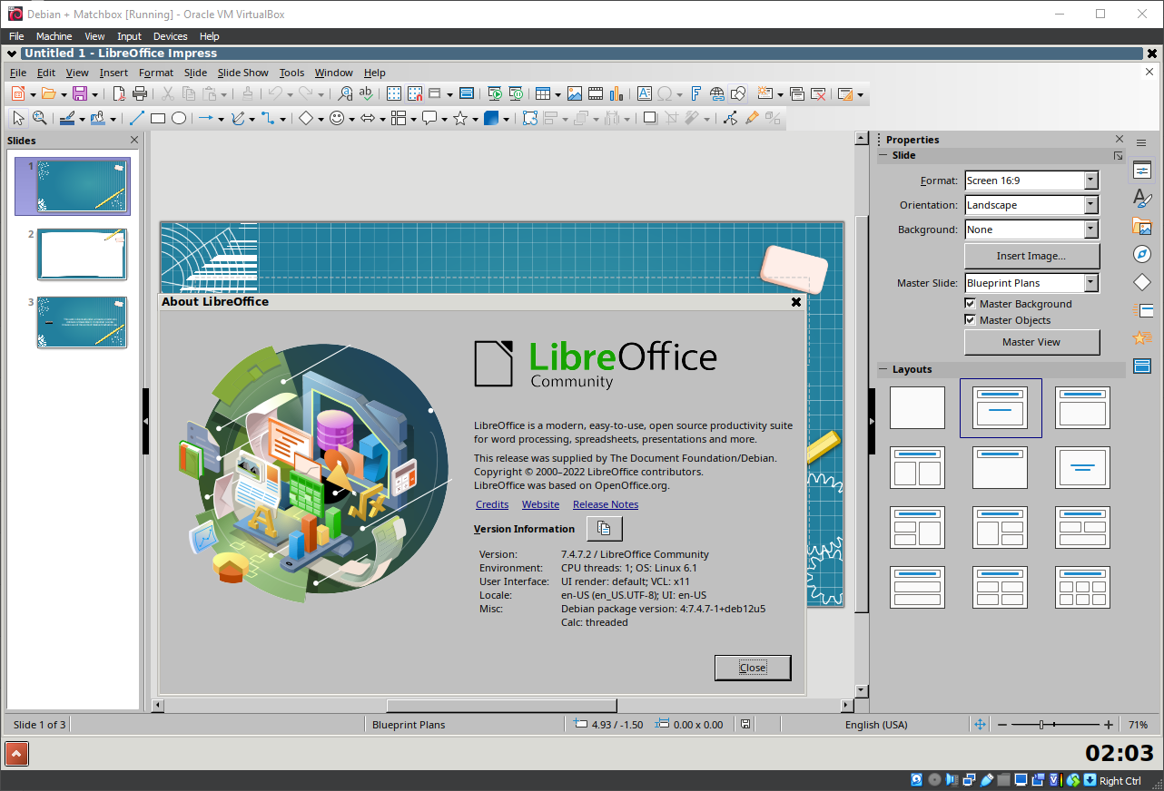Open the Animation sidebar tab

pos(1142,337)
